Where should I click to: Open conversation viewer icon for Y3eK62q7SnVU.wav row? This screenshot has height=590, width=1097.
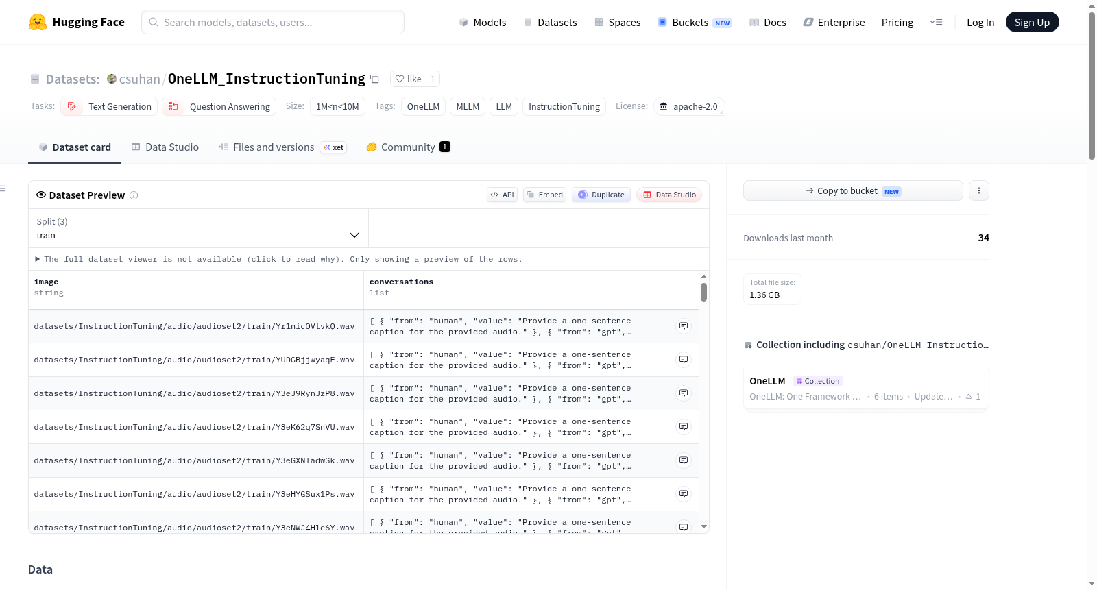(684, 427)
